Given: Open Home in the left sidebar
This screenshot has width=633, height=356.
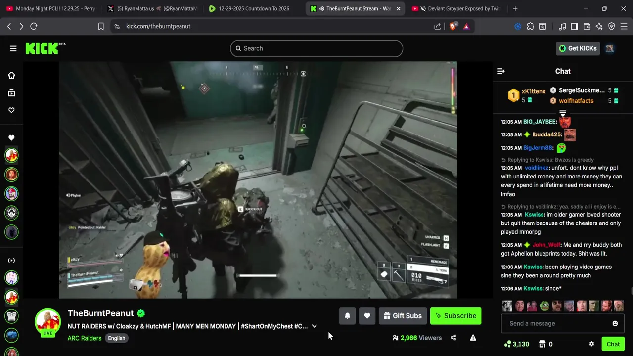Looking at the screenshot, I should 11,75.
